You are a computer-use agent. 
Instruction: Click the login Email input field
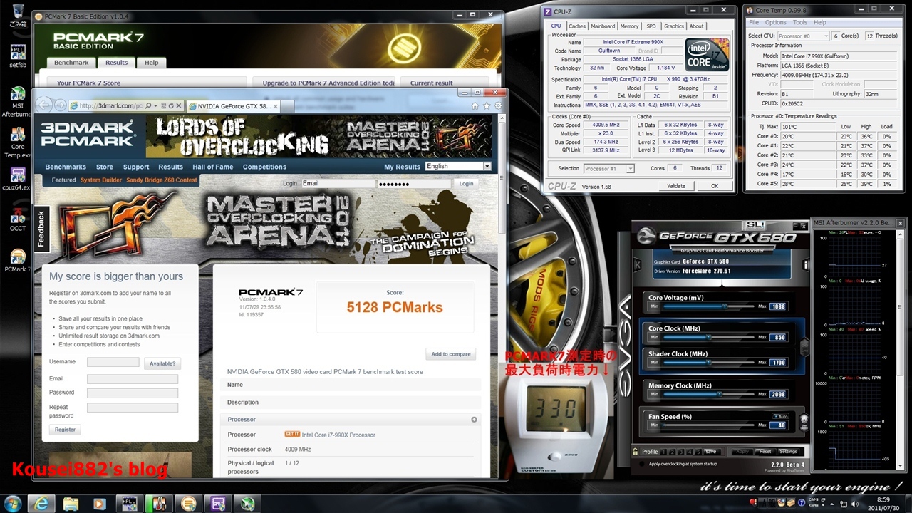(338, 184)
